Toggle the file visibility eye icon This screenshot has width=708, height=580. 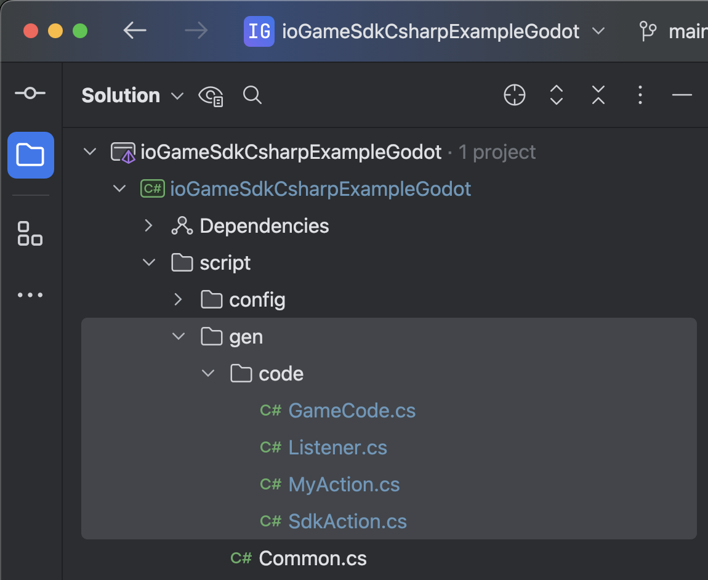(211, 95)
